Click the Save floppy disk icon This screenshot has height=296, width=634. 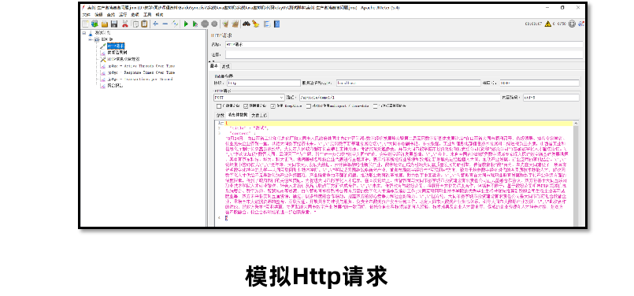coord(114,24)
